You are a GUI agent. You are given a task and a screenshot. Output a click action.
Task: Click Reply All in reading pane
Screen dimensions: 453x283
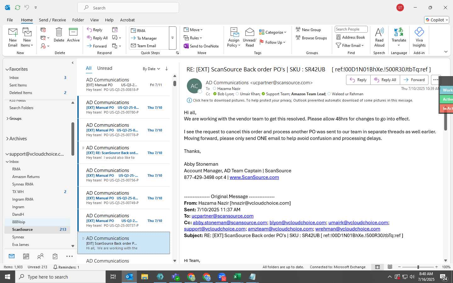pyautogui.click(x=385, y=80)
